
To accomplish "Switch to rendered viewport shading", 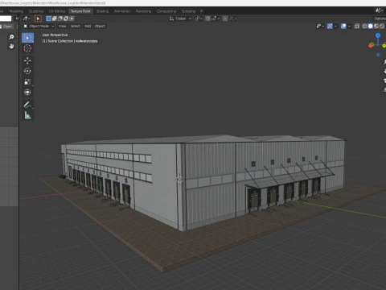I will (x=382, y=26).
